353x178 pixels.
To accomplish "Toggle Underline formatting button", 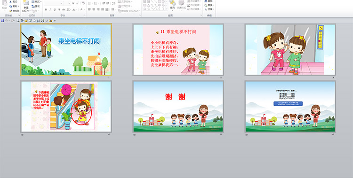I will tap(55, 10).
